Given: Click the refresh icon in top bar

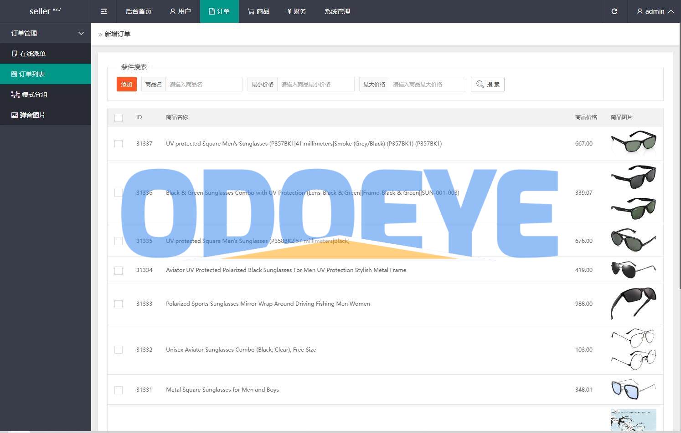Looking at the screenshot, I should coord(614,11).
